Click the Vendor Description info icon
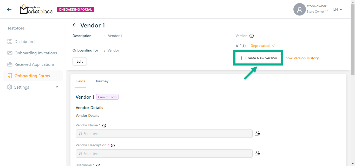Image resolution: width=355 pixels, height=166 pixels. [113, 146]
